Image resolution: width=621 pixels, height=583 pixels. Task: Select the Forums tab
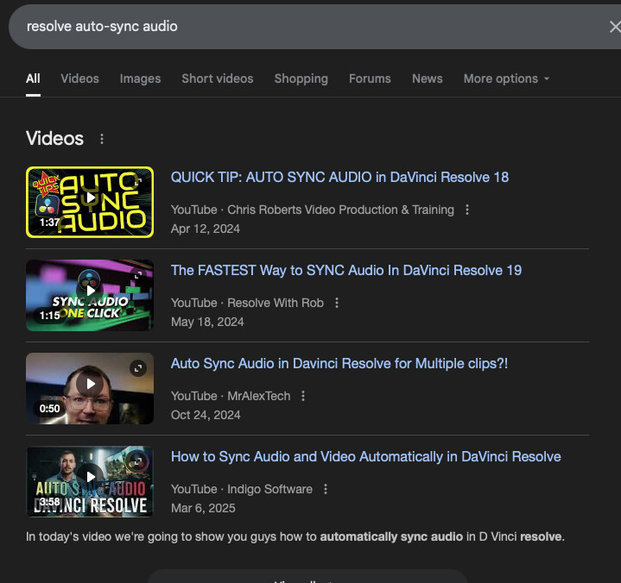click(370, 78)
